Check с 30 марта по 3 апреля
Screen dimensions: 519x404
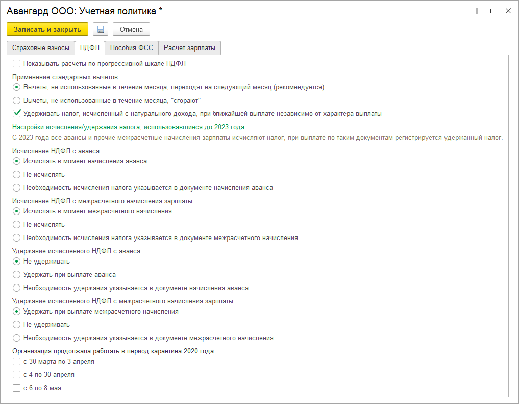(x=16, y=361)
